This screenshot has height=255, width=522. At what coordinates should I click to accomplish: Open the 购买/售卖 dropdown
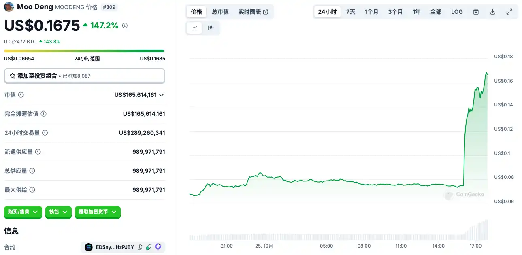coord(23,212)
